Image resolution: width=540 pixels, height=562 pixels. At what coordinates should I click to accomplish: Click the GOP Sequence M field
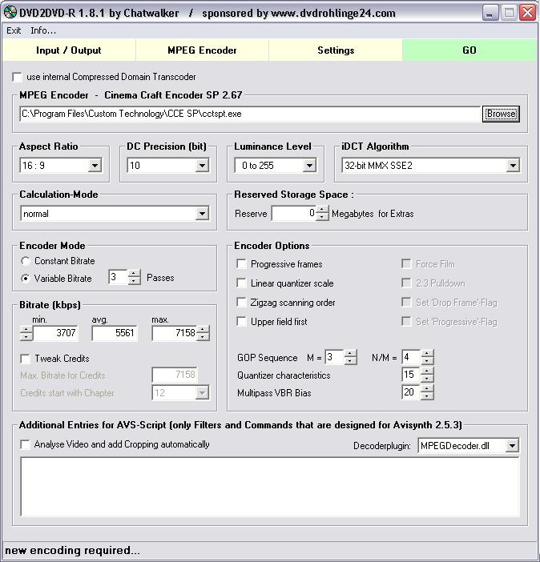[x=334, y=357]
